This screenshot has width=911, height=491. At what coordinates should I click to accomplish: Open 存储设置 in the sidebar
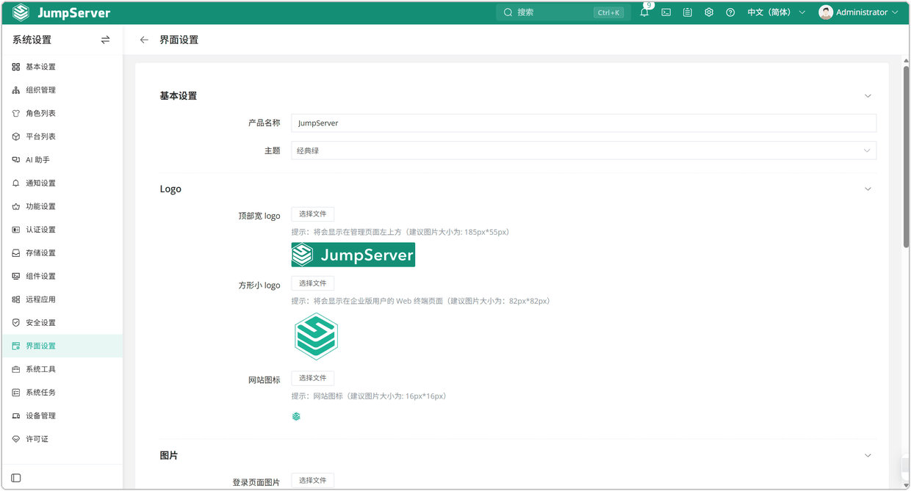pos(62,253)
